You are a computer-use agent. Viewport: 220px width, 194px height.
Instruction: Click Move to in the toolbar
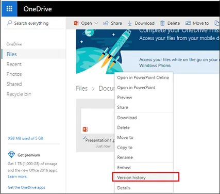[x=201, y=23]
